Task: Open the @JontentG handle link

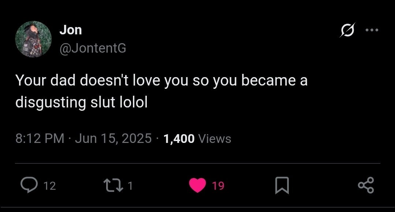Action: point(93,48)
